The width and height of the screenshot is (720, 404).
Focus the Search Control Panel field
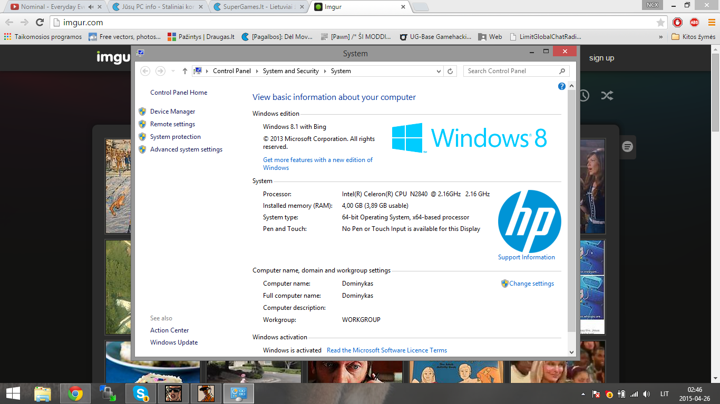[x=516, y=71]
